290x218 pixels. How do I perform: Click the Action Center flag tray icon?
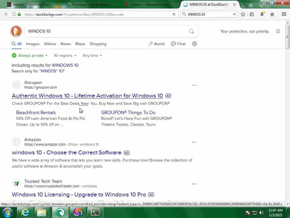click(248, 213)
